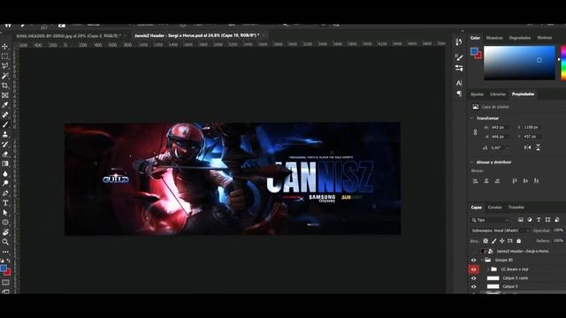Select the Healing Brush tool

point(5,115)
